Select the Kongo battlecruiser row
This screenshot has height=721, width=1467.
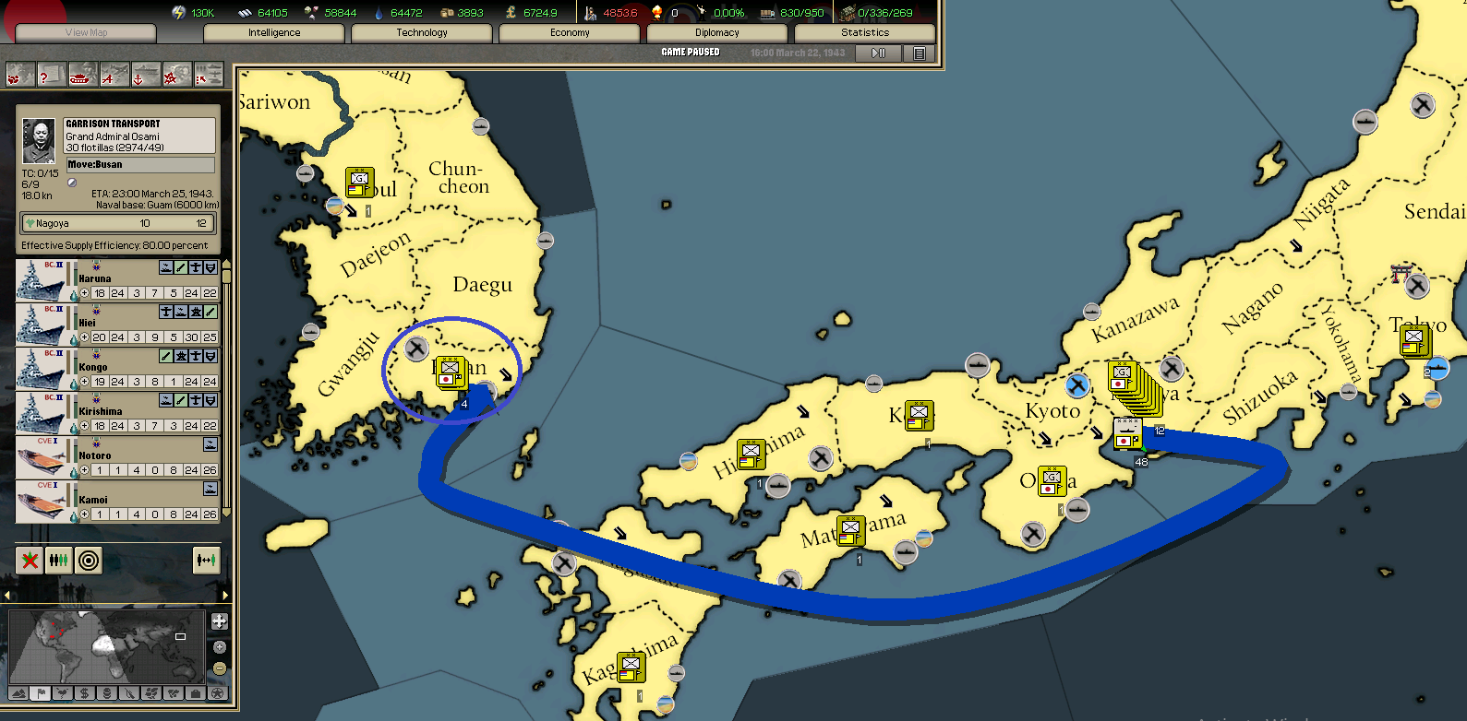click(x=117, y=369)
